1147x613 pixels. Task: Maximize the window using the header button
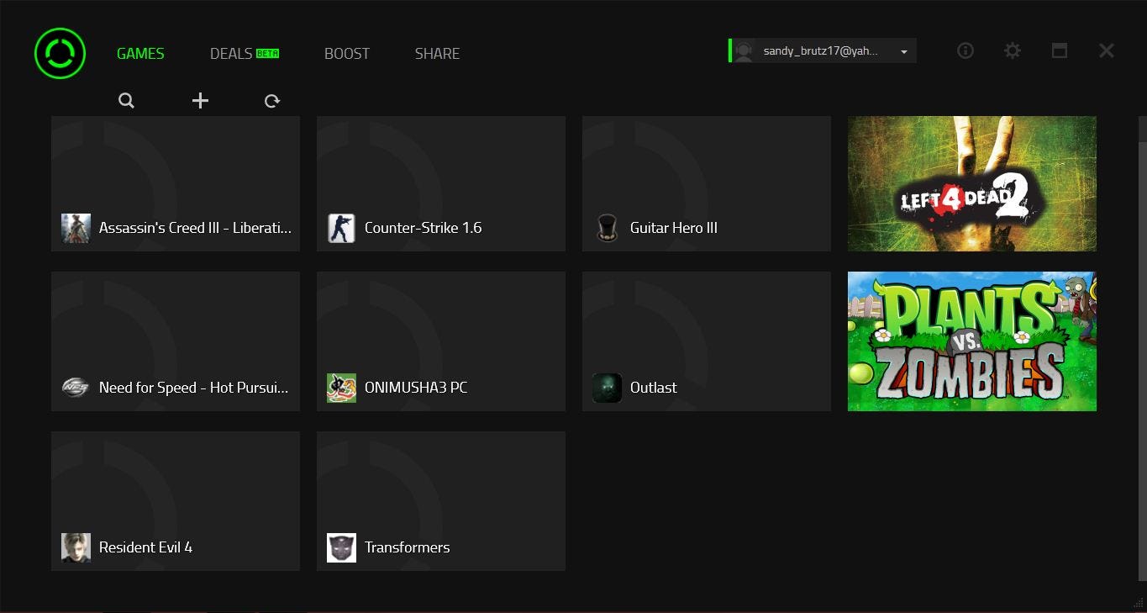point(1060,50)
